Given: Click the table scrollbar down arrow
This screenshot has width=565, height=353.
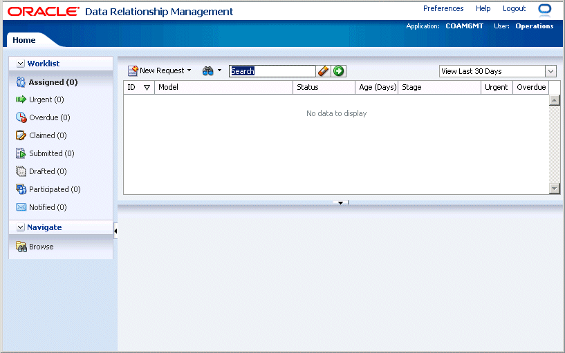Looking at the screenshot, I should click(x=555, y=188).
